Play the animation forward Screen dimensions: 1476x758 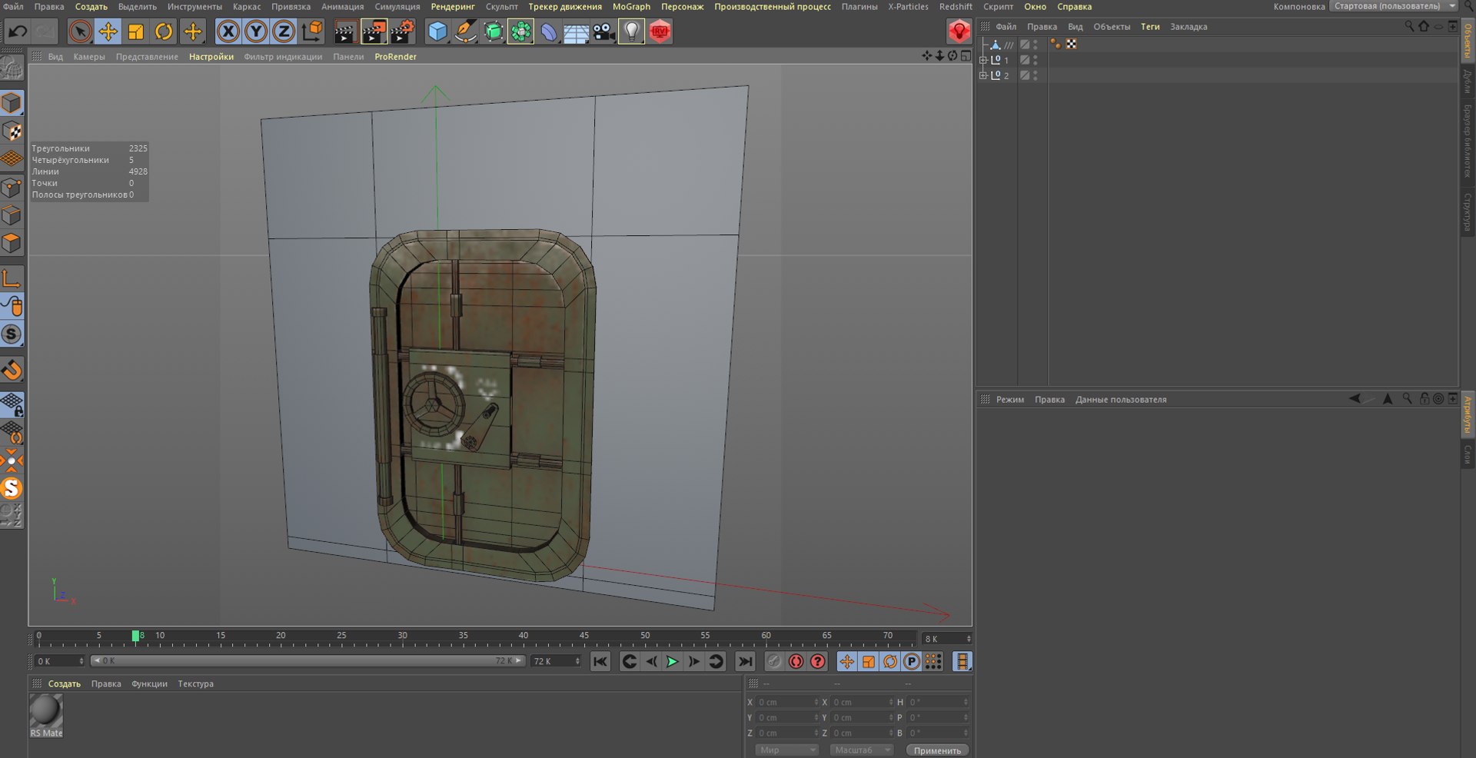click(x=672, y=661)
